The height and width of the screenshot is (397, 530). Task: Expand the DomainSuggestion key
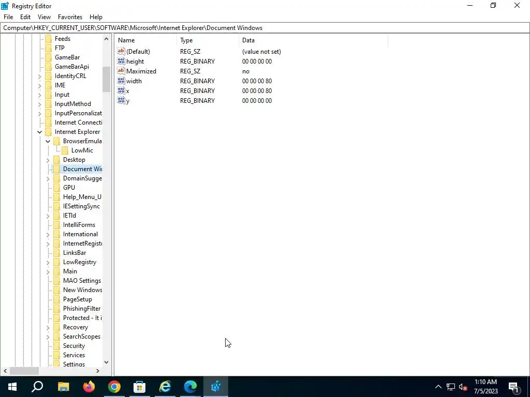(48, 178)
